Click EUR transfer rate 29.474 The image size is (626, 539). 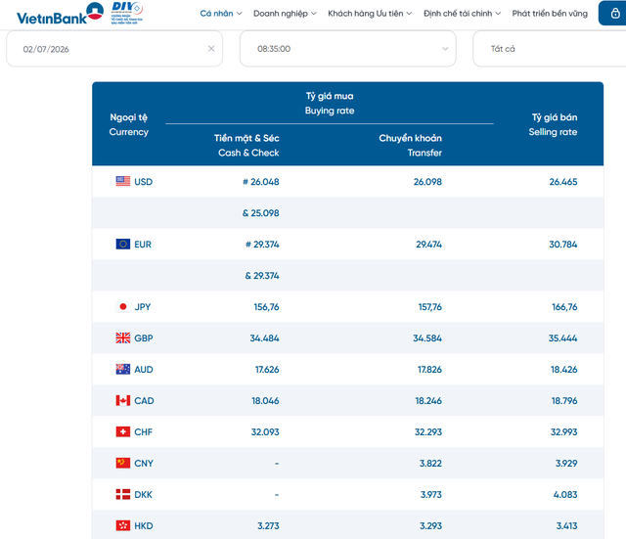[x=428, y=245]
